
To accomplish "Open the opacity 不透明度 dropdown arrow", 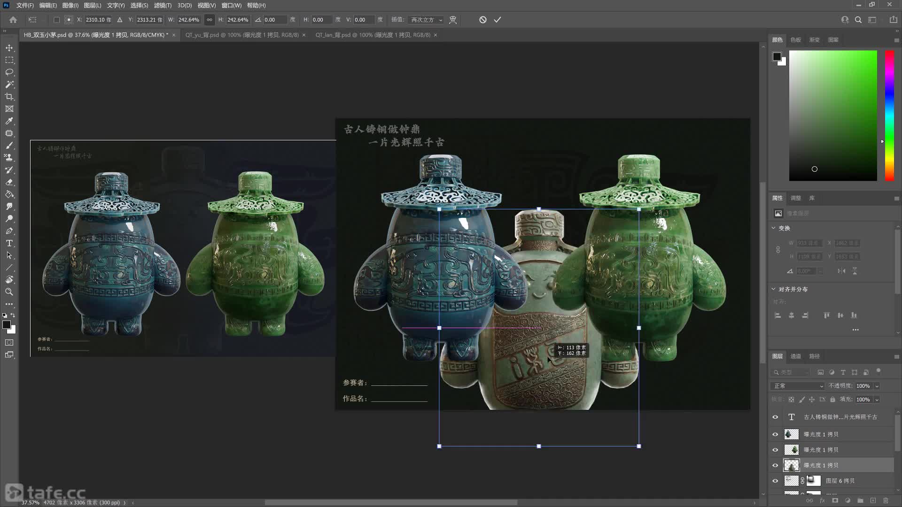I will coord(877,386).
